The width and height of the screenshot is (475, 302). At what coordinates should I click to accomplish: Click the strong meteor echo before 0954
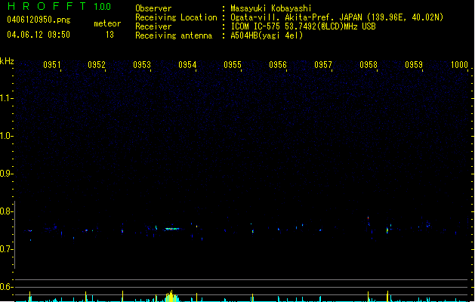click(172, 229)
